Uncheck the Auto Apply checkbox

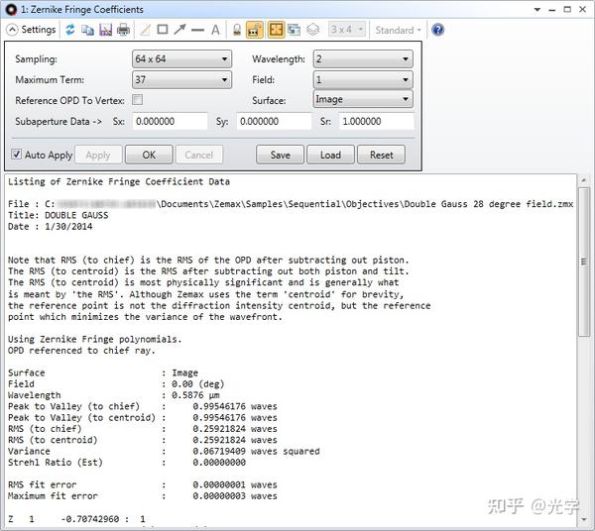pyautogui.click(x=16, y=155)
